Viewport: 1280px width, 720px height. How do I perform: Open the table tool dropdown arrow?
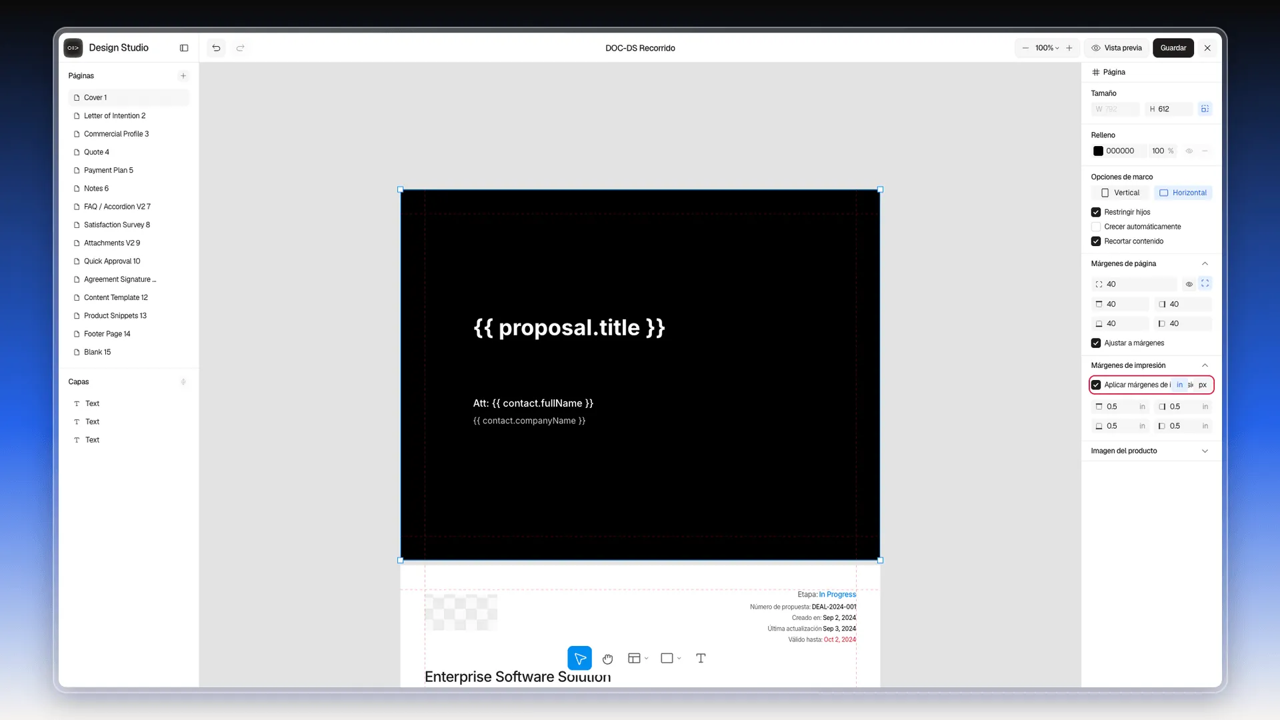coord(646,659)
